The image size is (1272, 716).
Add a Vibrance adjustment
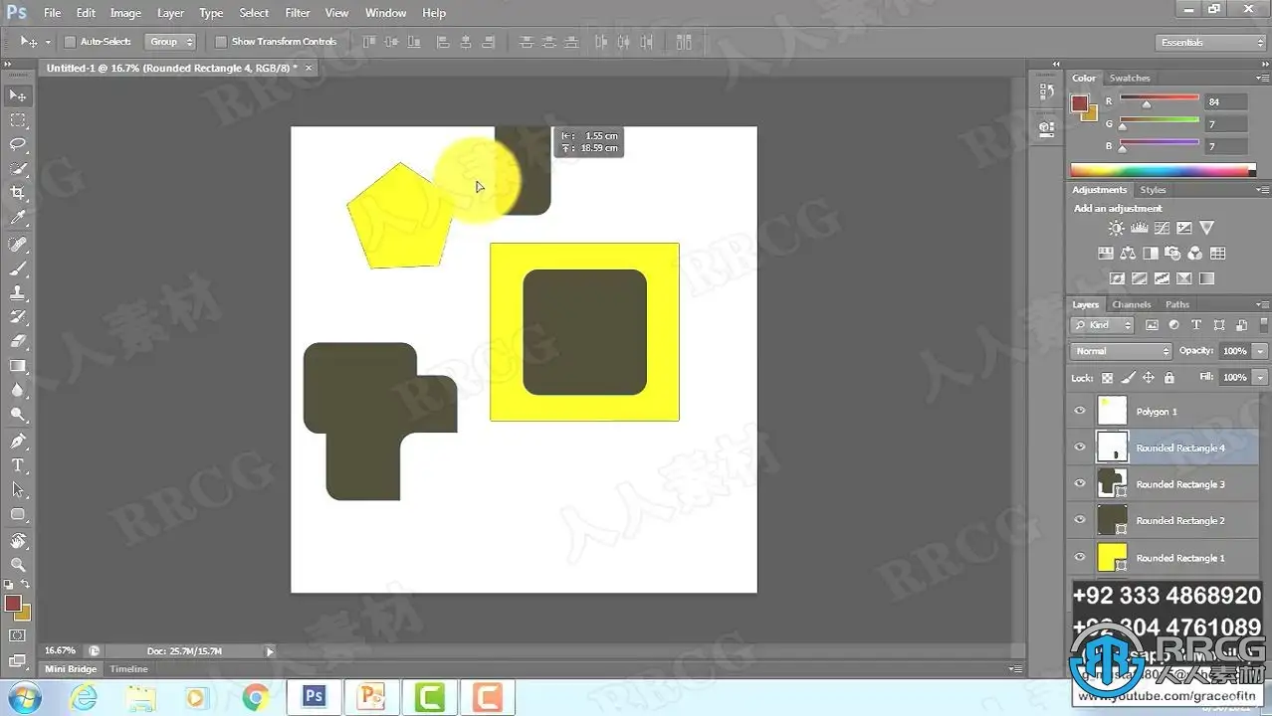[1207, 229]
